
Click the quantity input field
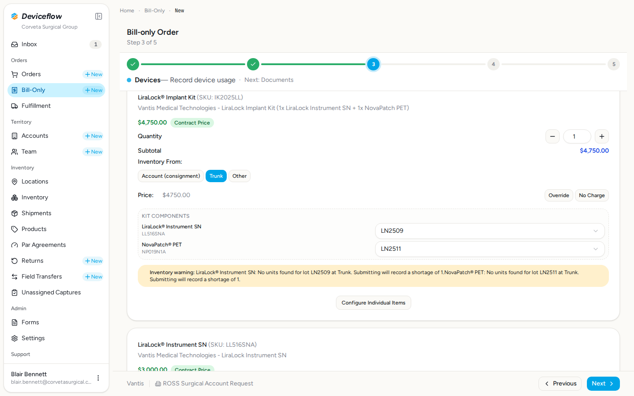[x=577, y=136]
